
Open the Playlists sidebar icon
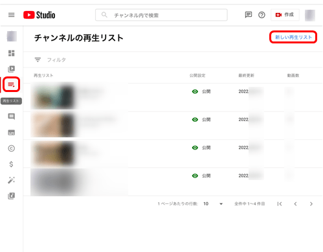11,84
